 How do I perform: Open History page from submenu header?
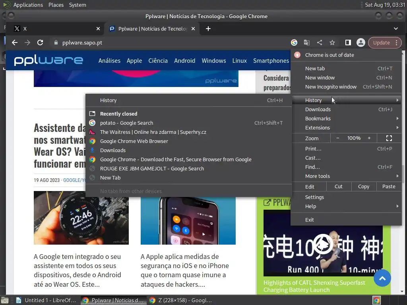[188, 100]
